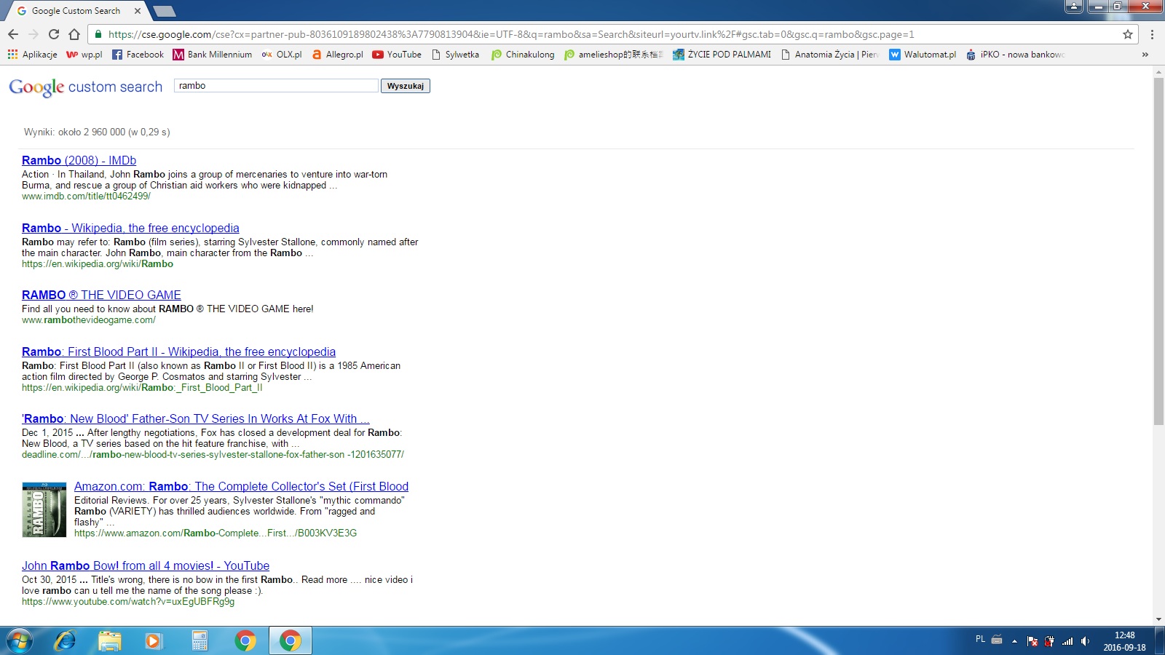Click the page vertical scrollbar thumb
This screenshot has height=655, width=1165.
1158,251
